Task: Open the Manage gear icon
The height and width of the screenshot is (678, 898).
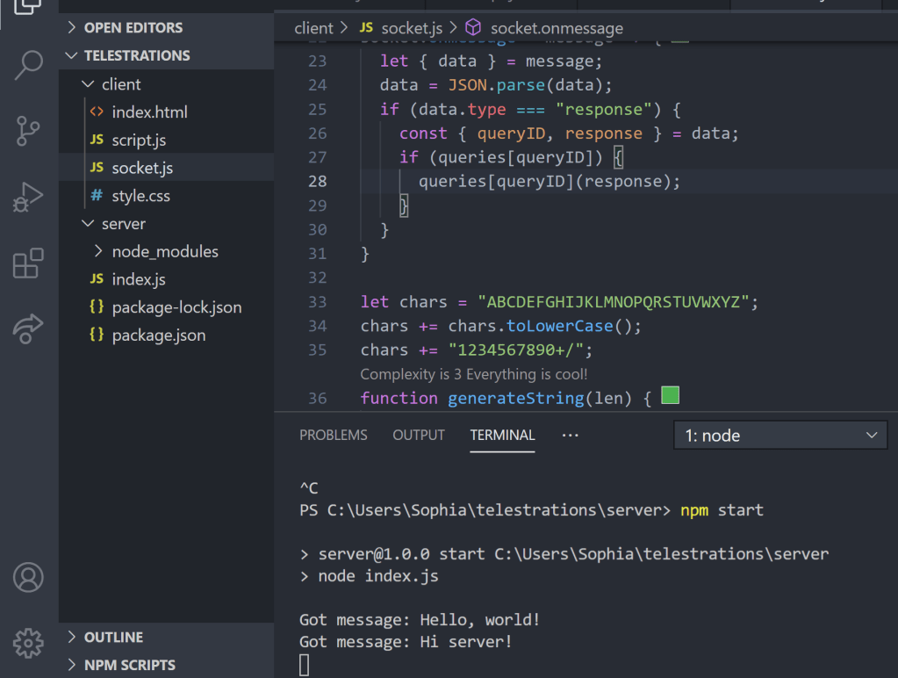Action: point(28,643)
